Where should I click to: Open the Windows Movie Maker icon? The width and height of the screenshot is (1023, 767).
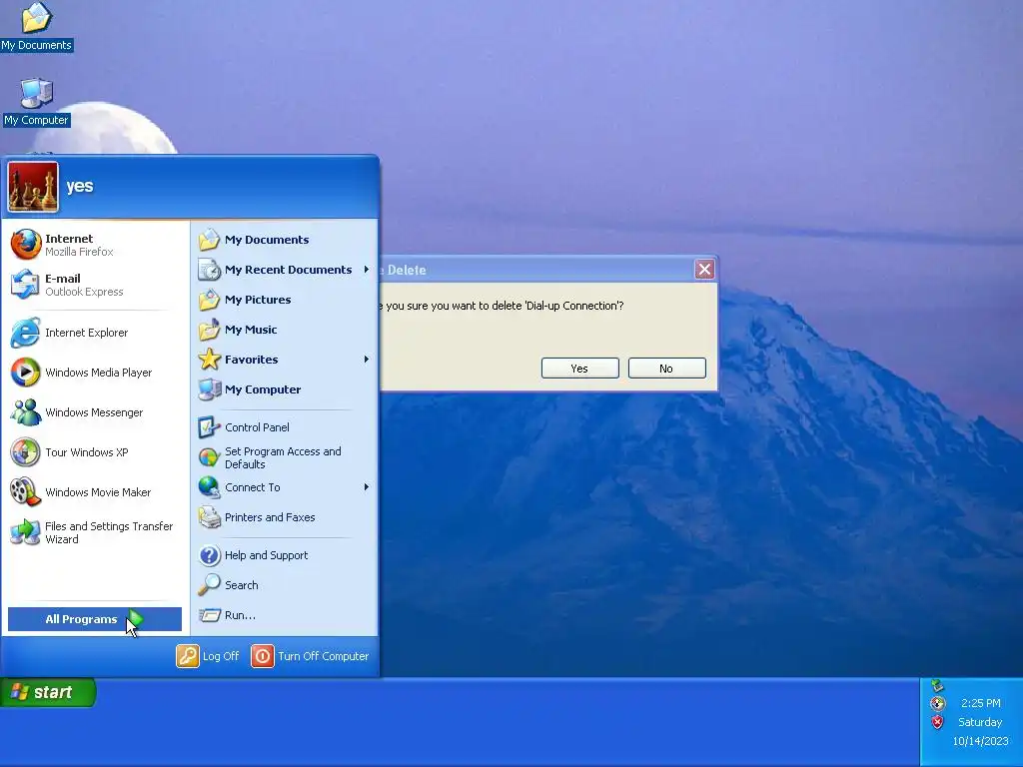(x=25, y=491)
